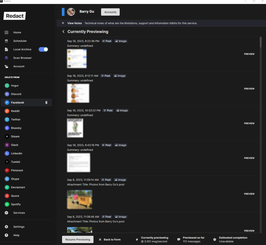Image resolution: width=266 pixels, height=245 pixels.
Task: Select the Reddit service icon
Action: (x=7, y=111)
